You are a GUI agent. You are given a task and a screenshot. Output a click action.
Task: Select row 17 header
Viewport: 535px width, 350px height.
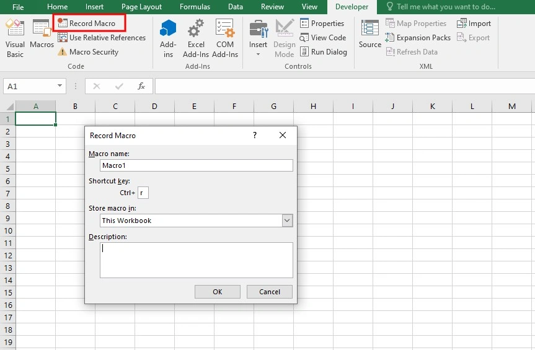[7, 317]
